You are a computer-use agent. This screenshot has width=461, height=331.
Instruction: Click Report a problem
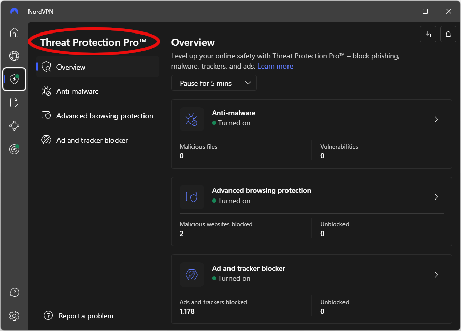click(x=86, y=316)
